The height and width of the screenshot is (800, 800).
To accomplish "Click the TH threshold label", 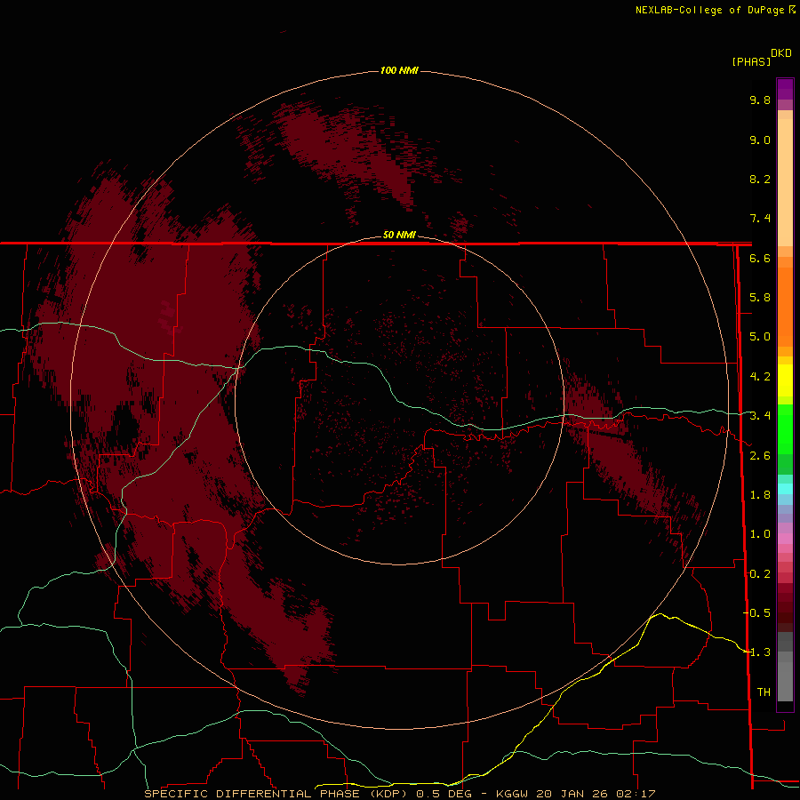I will (x=764, y=692).
